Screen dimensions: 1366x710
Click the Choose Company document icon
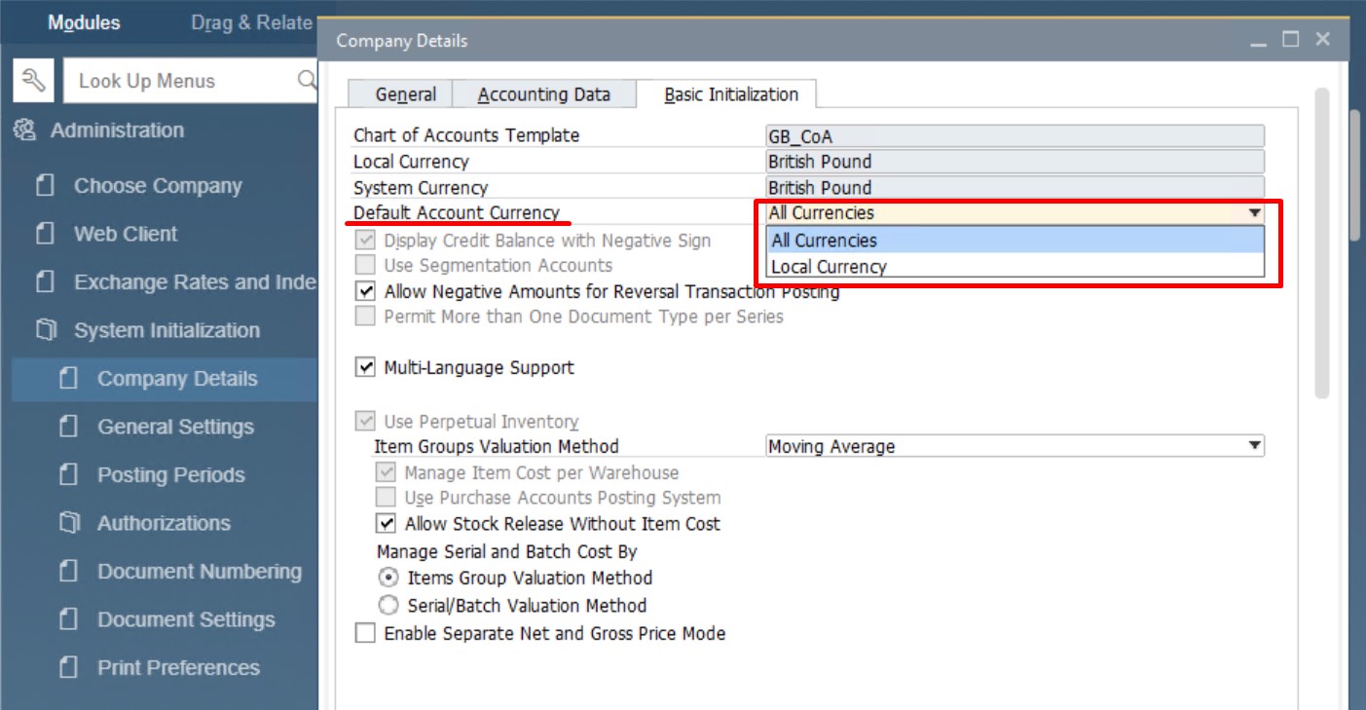pos(45,185)
